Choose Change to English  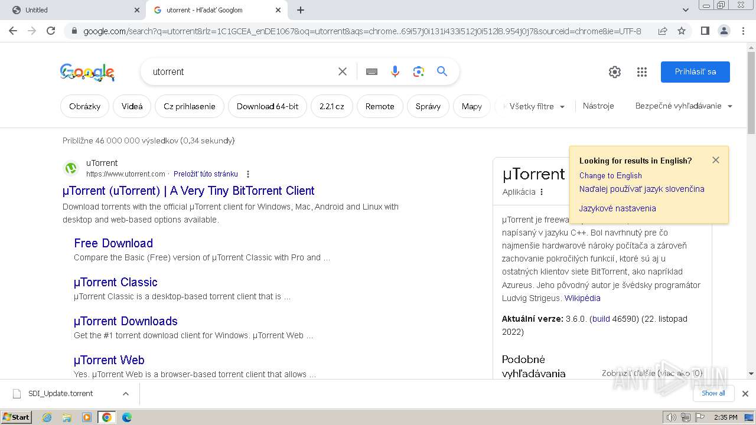click(611, 175)
